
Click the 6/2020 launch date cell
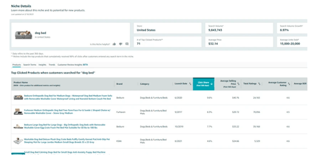(x=178, y=98)
